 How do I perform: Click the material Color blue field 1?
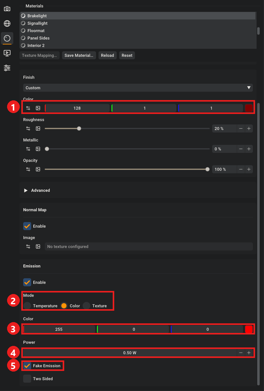click(x=211, y=108)
